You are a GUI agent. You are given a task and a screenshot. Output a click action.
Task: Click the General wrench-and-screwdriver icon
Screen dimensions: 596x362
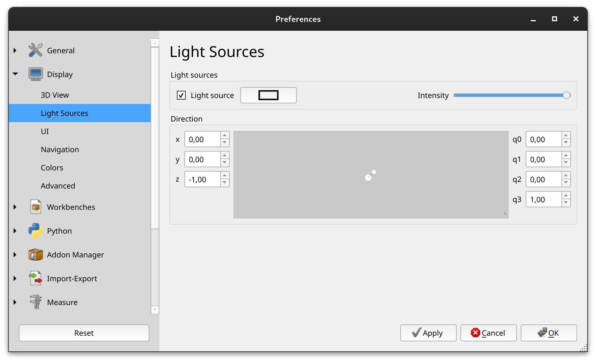35,50
